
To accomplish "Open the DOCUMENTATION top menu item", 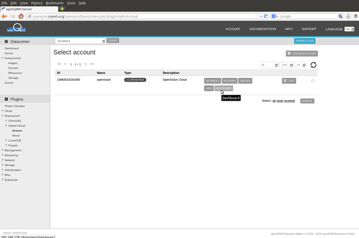I will pyautogui.click(x=263, y=29).
